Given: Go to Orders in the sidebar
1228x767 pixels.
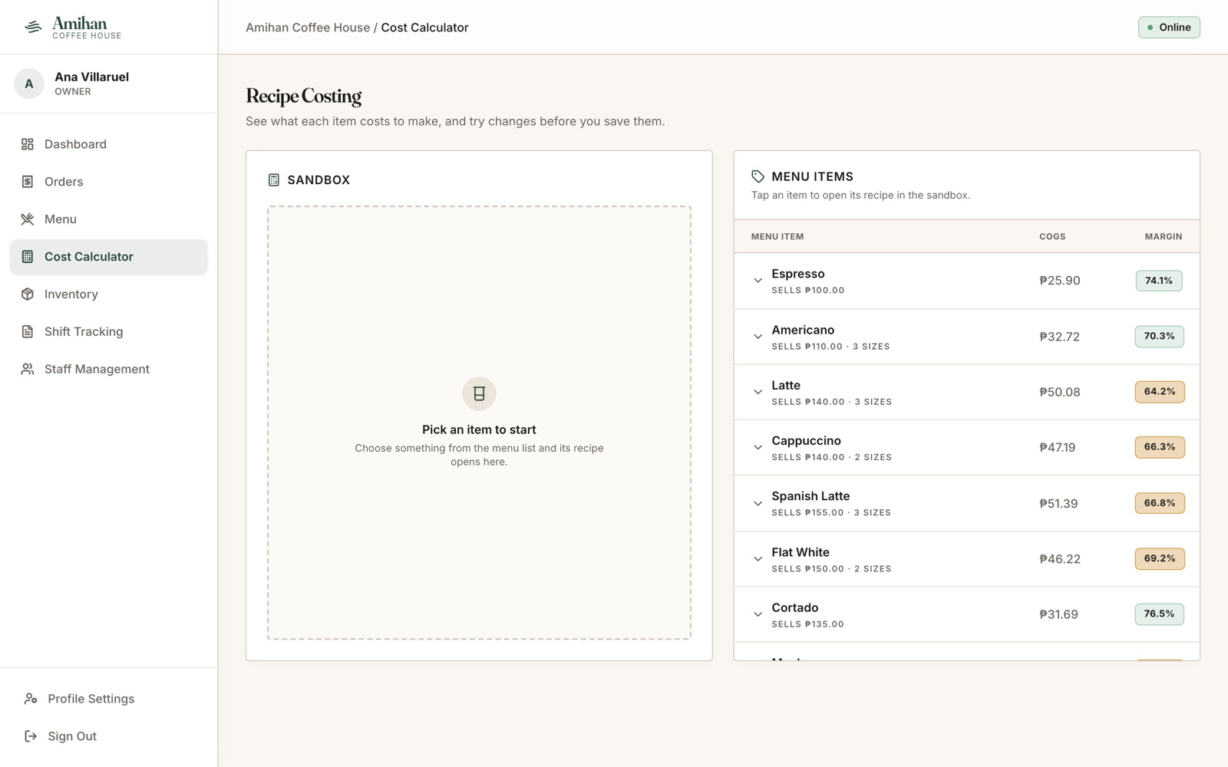Looking at the screenshot, I should [x=109, y=182].
